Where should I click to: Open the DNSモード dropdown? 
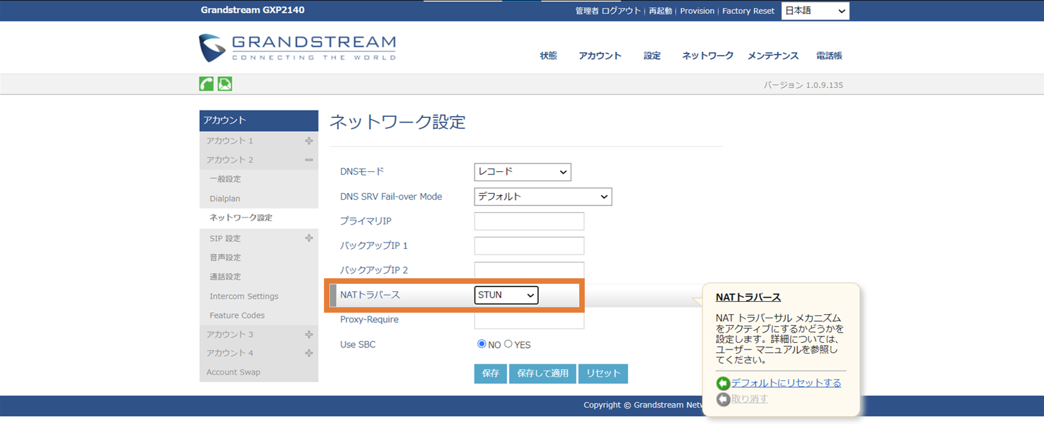click(x=522, y=172)
